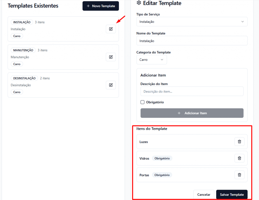Save changes with Salvar Template
Viewport: 259px width, 200px height.
tap(232, 194)
